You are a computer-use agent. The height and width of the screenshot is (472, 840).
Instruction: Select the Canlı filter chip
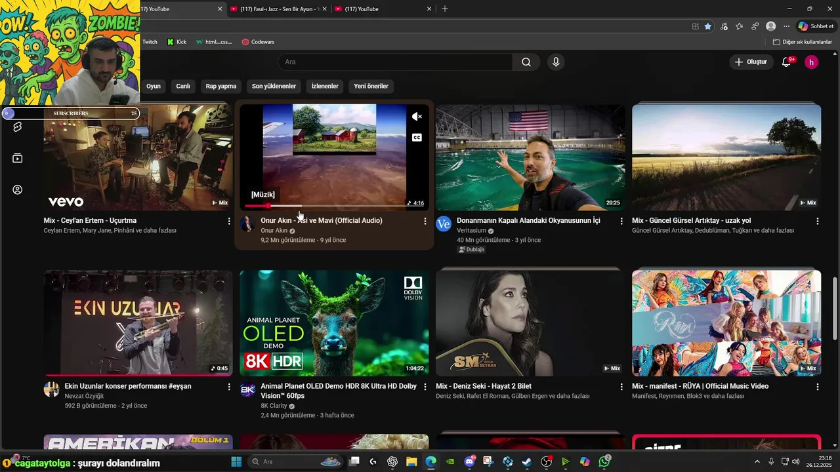(183, 87)
